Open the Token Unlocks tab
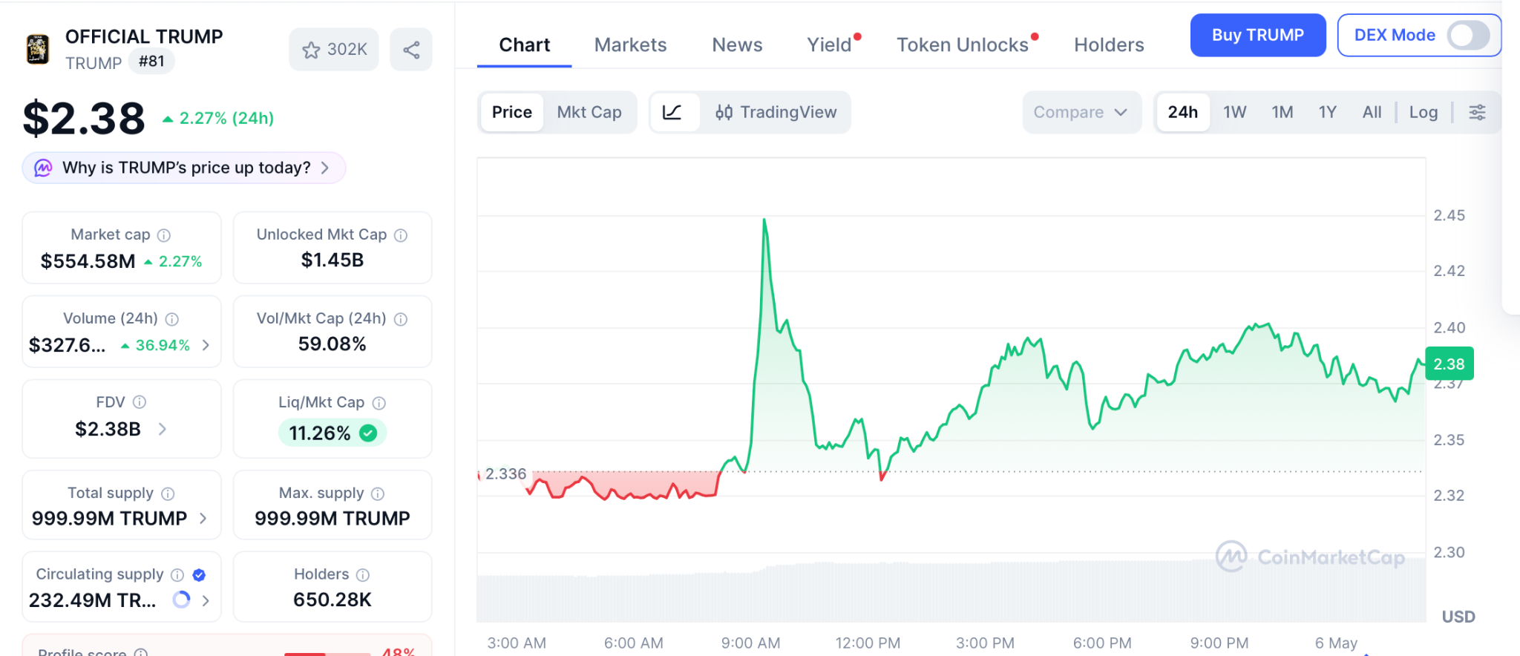This screenshot has height=656, width=1520. 963,45
